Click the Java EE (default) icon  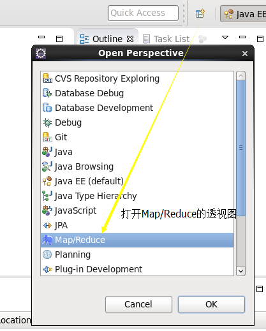[47, 181]
